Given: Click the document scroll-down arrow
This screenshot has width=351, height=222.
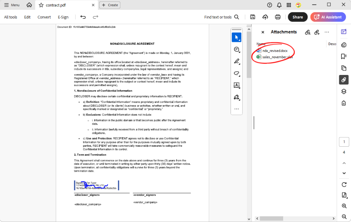Looking at the screenshot, I should click(x=249, y=219).
